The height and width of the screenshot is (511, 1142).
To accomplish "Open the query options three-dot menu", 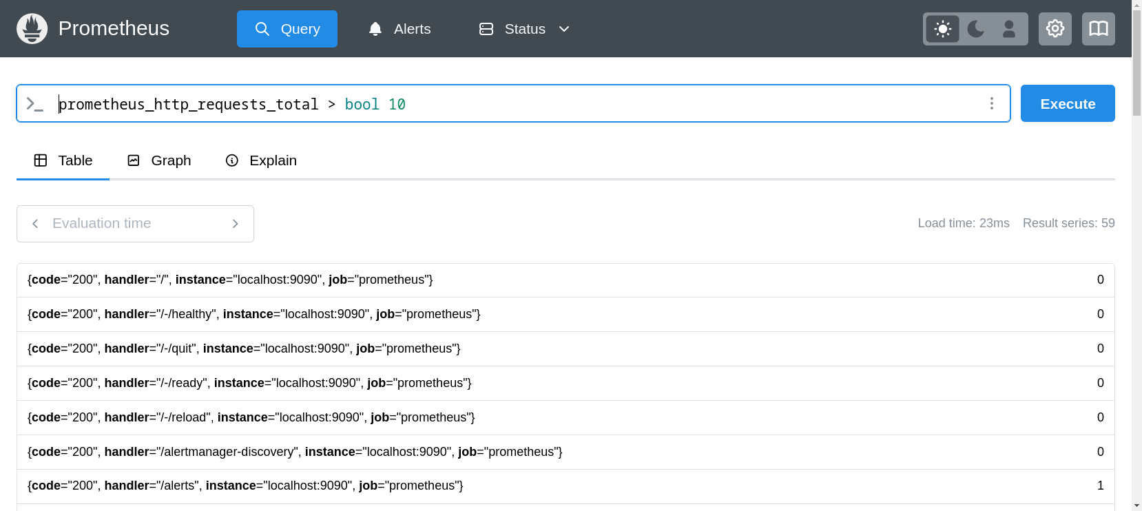I will click(992, 103).
